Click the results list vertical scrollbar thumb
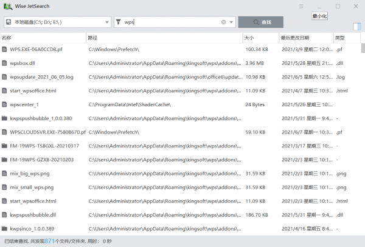This screenshot has height=247, width=365. [x=363, y=49]
